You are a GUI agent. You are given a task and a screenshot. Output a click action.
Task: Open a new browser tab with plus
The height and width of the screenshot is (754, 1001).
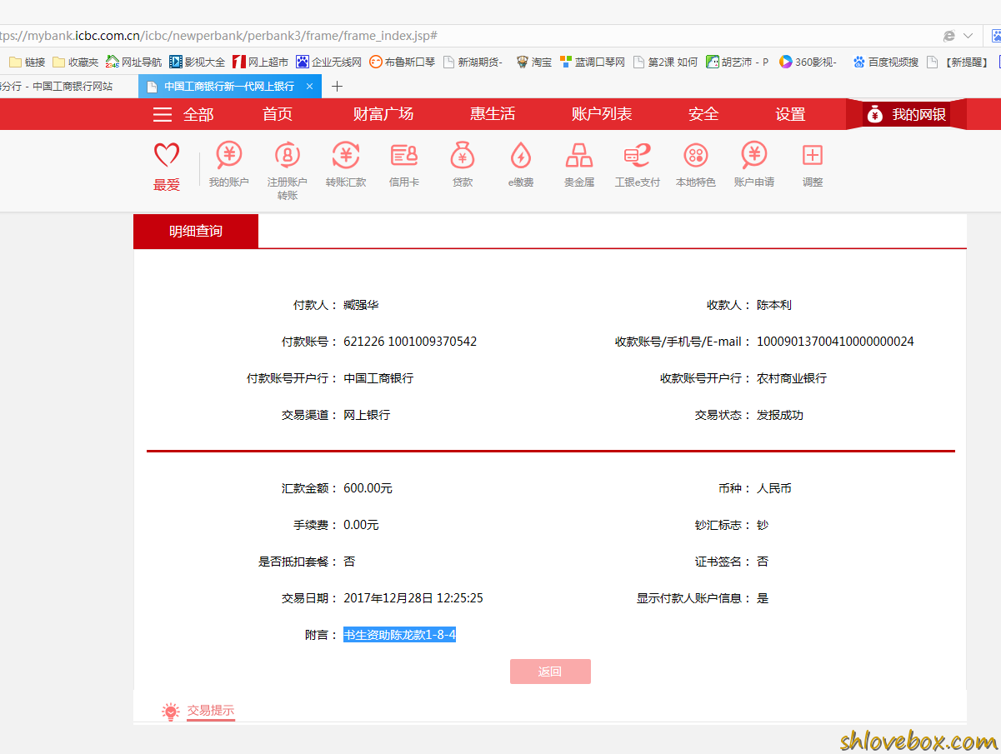point(337,86)
